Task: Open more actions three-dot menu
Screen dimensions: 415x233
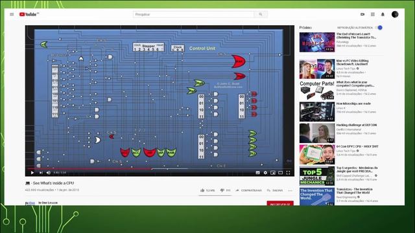Action: [290, 190]
